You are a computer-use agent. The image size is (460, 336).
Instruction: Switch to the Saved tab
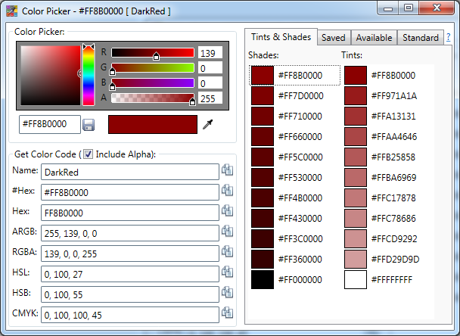[334, 38]
